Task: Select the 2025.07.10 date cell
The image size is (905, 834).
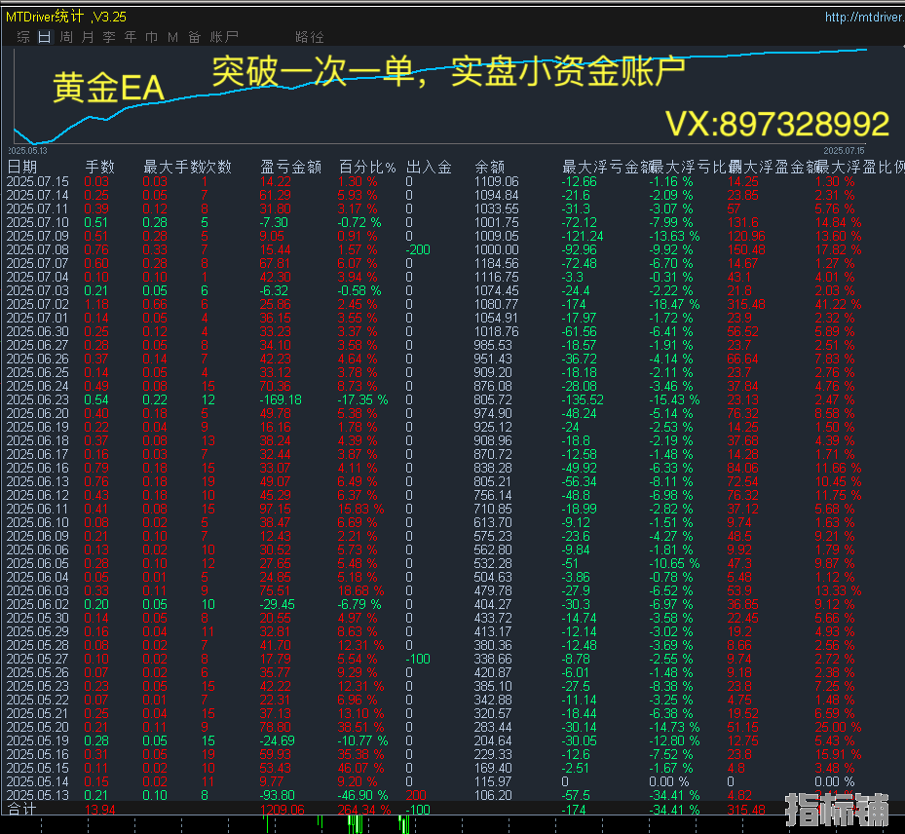Action: 38,223
